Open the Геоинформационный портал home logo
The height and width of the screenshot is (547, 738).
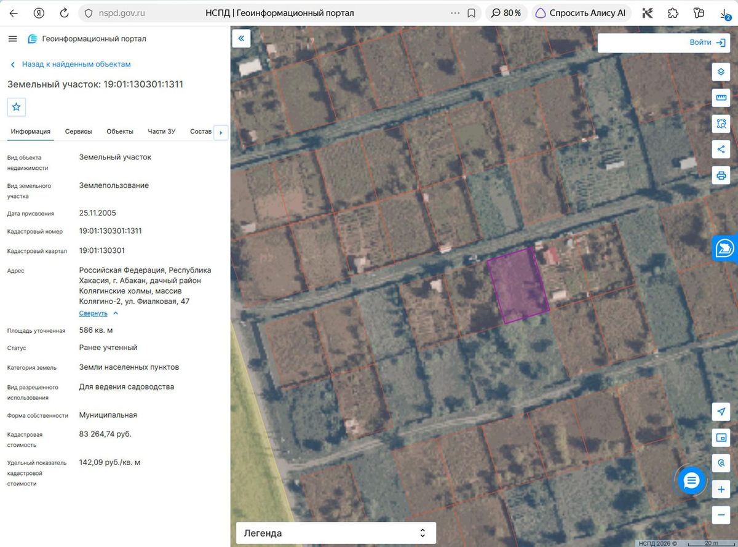coord(87,39)
